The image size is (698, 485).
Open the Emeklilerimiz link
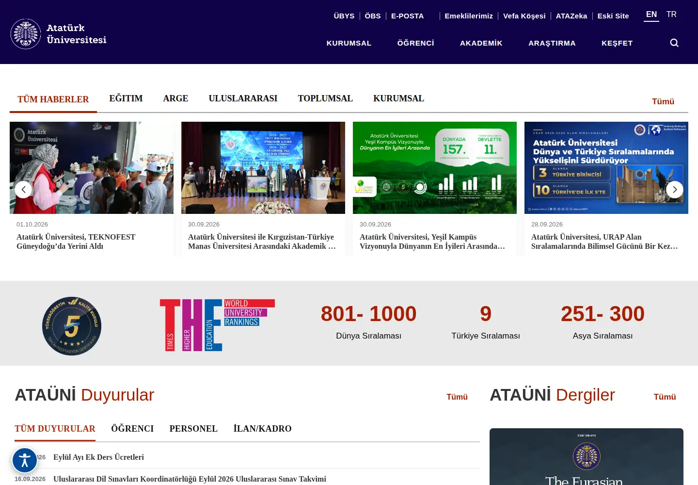tap(469, 16)
